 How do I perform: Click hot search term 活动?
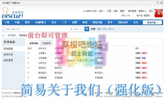99,29
